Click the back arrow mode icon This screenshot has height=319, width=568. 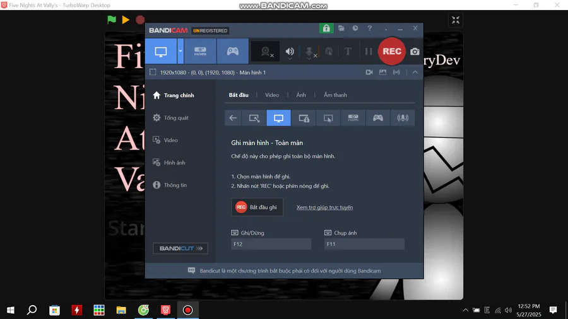(x=232, y=118)
